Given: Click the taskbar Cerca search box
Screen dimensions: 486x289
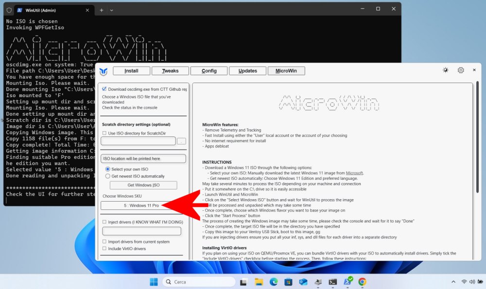Looking at the screenshot, I should [199, 282].
